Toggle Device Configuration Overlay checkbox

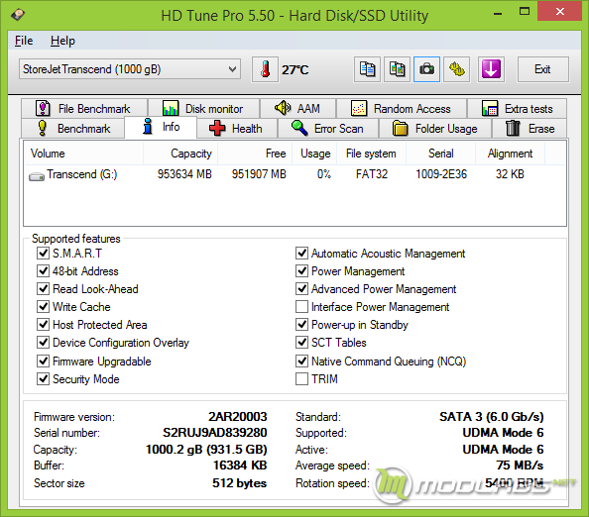click(43, 342)
